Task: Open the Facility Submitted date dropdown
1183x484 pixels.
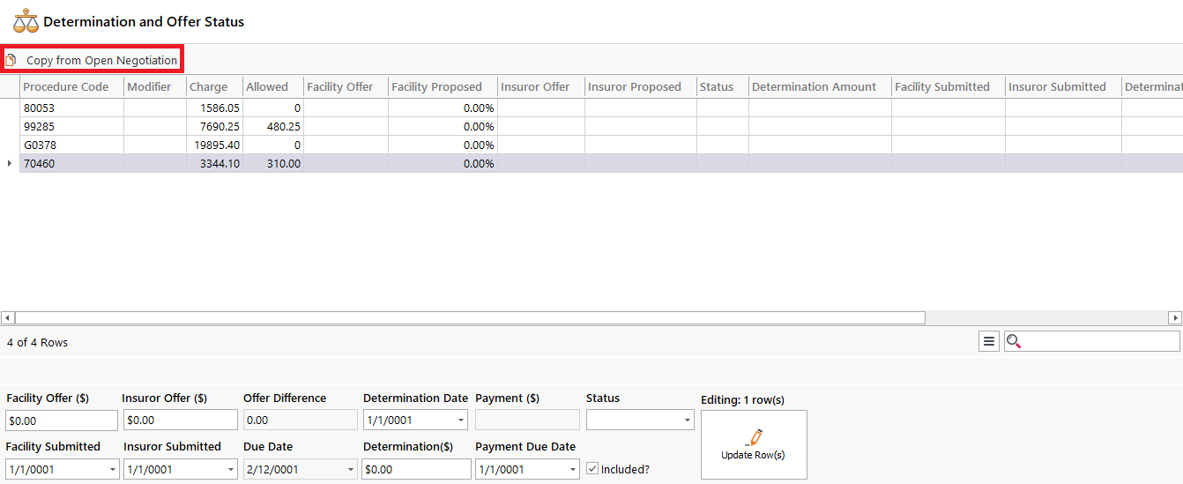Action: point(112,470)
